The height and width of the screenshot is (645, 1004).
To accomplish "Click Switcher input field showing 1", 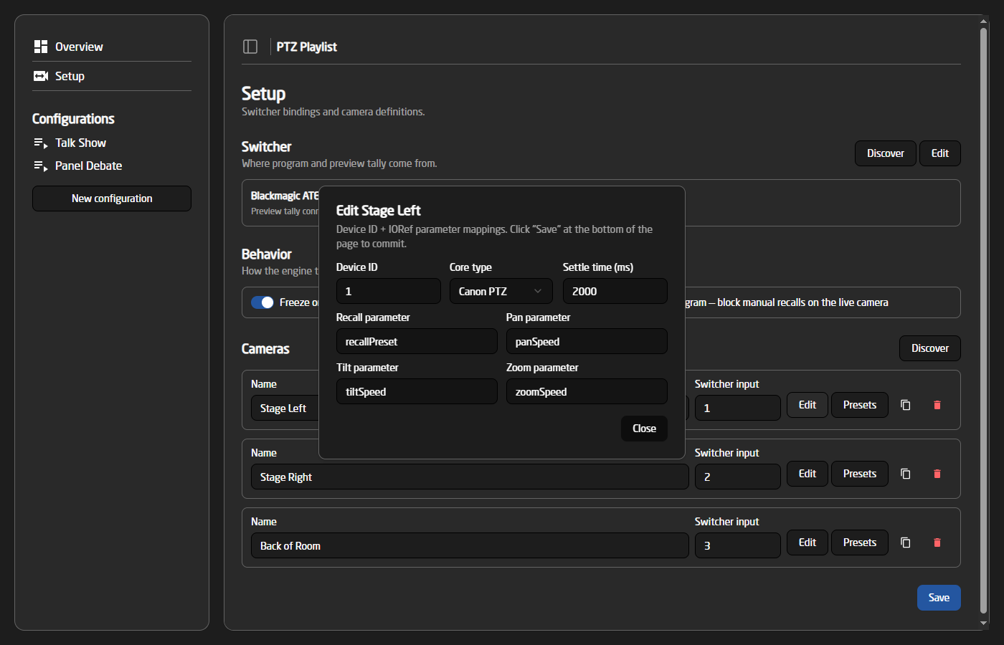I will pyautogui.click(x=738, y=408).
